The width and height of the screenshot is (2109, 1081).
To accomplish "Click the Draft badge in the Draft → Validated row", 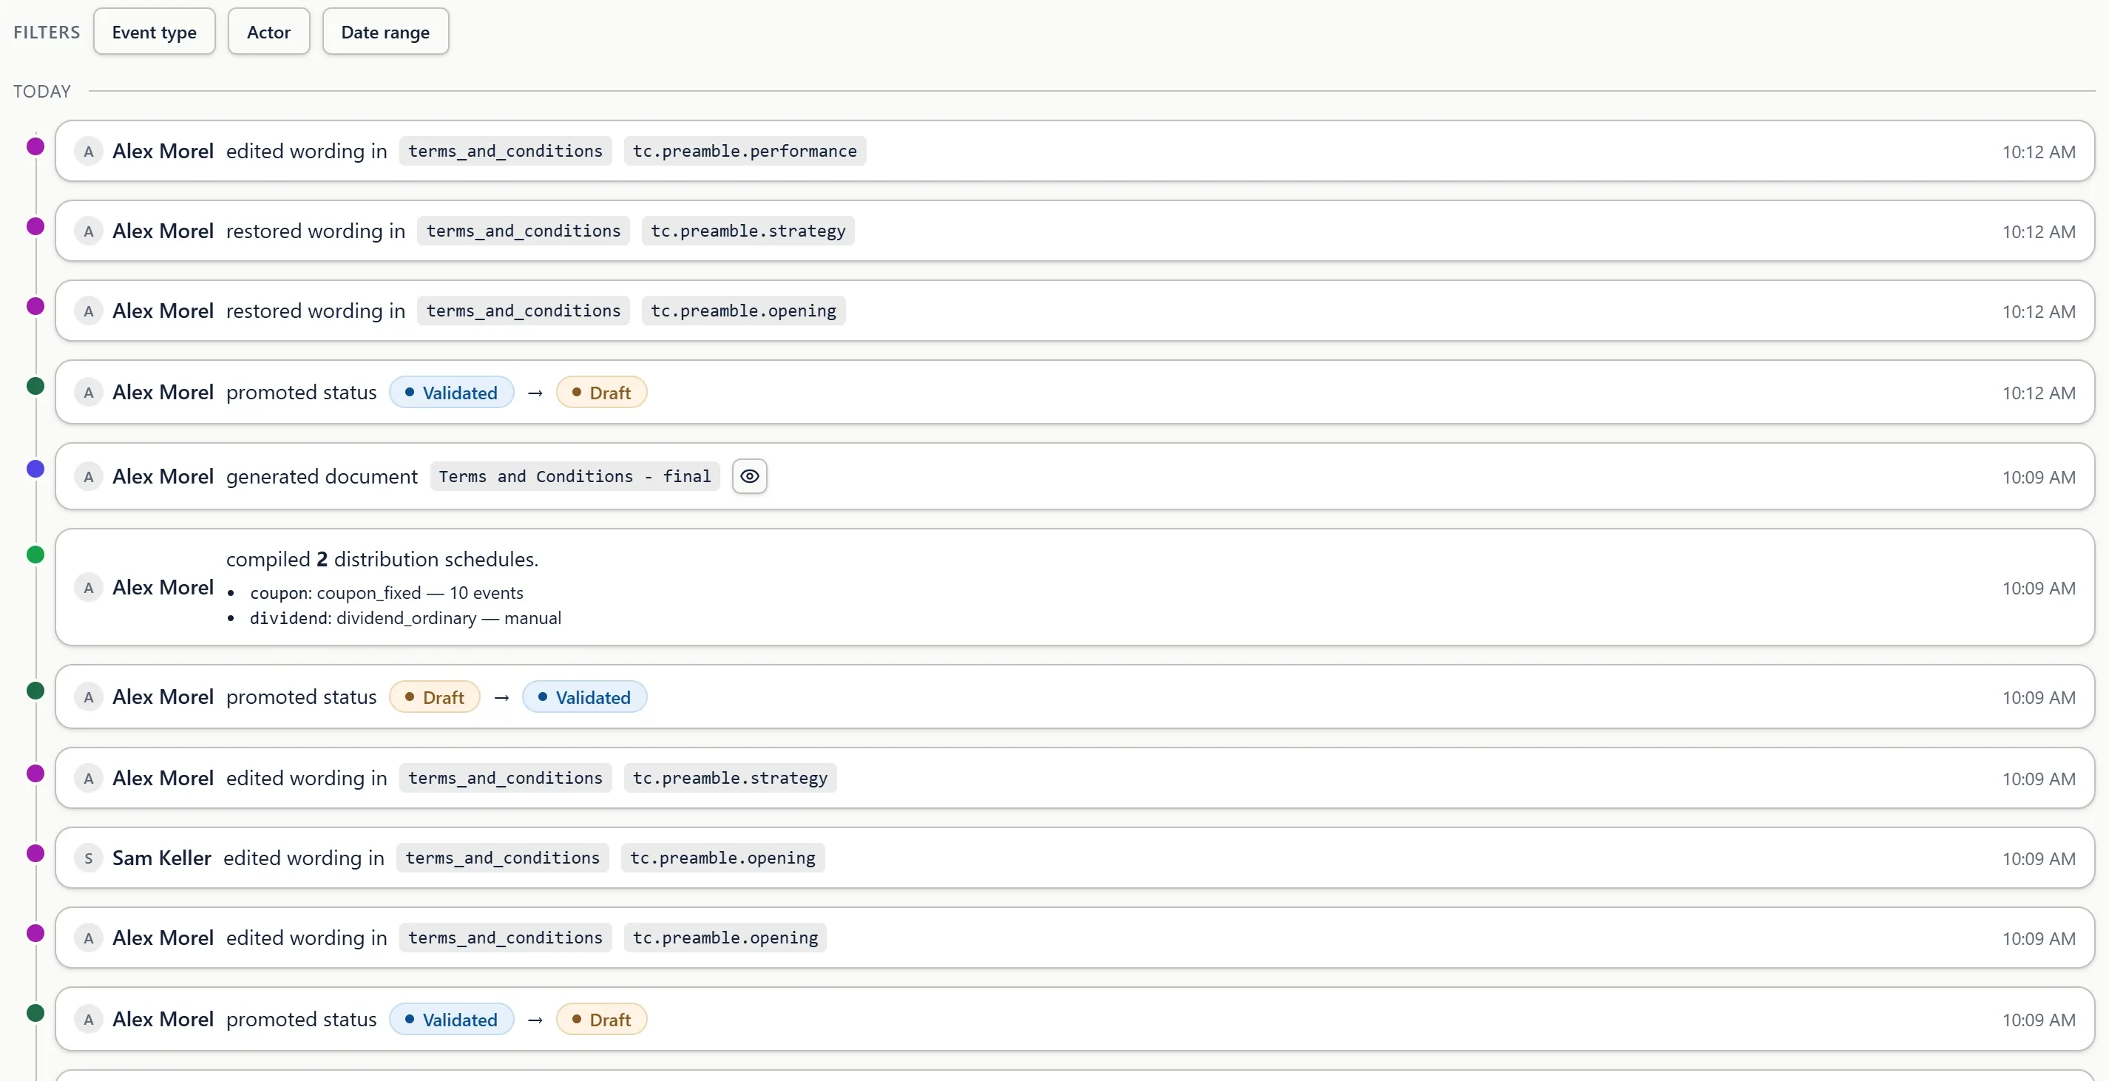I will [435, 697].
